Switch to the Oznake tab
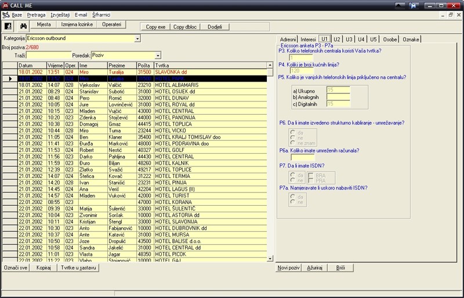Viewport: 464px width, 298px height. 411,39
